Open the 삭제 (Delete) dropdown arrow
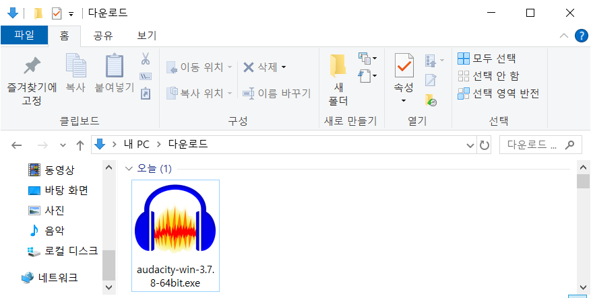Screen dimensions: 591x298 (x=284, y=67)
